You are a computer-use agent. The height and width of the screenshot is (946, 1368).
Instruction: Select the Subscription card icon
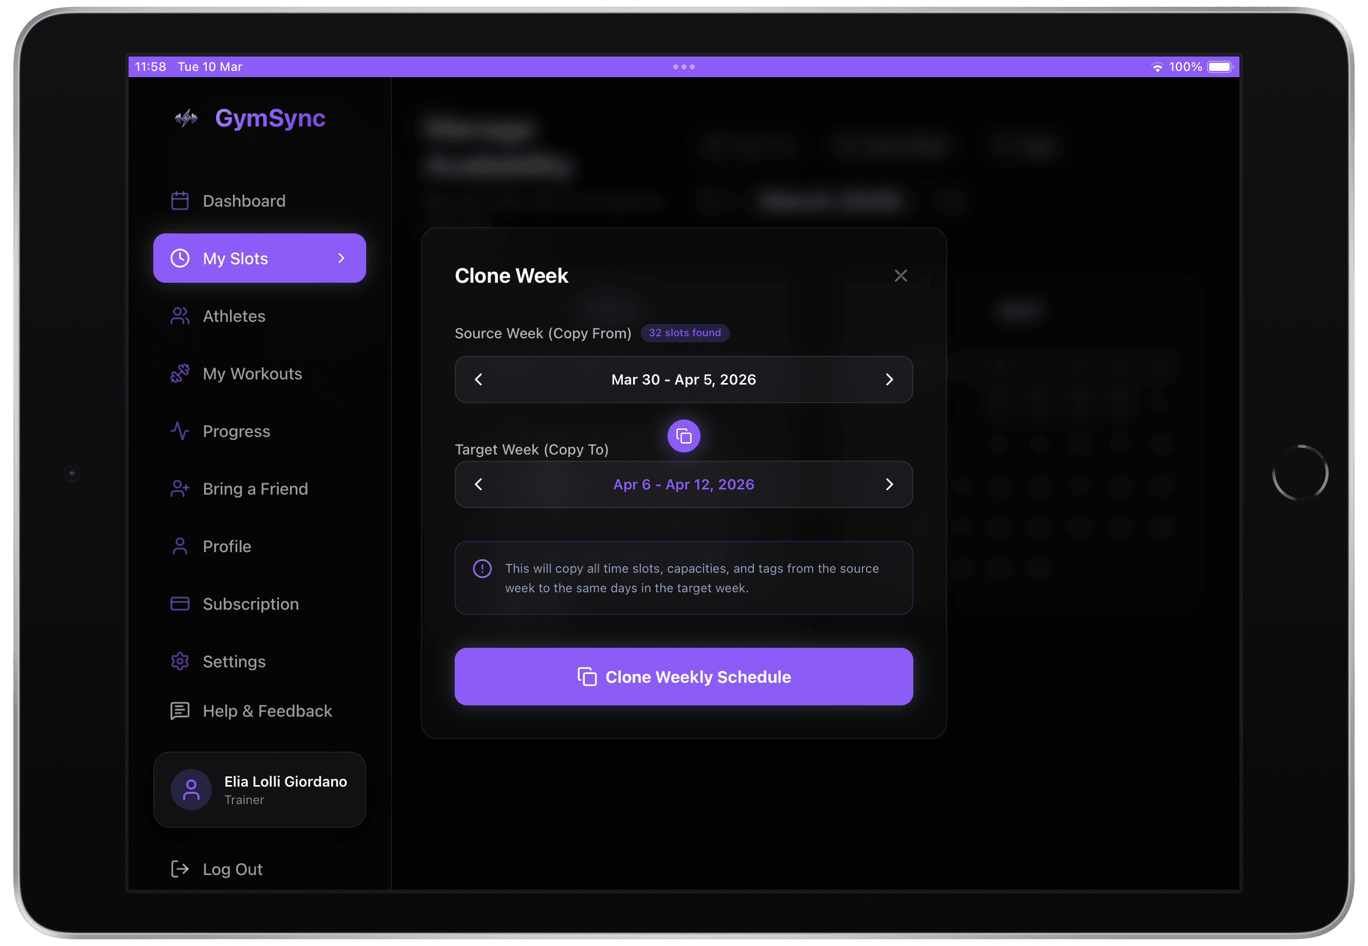[179, 604]
